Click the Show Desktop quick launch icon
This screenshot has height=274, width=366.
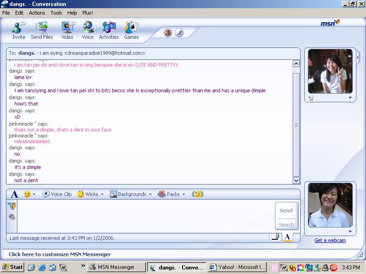tap(31, 267)
